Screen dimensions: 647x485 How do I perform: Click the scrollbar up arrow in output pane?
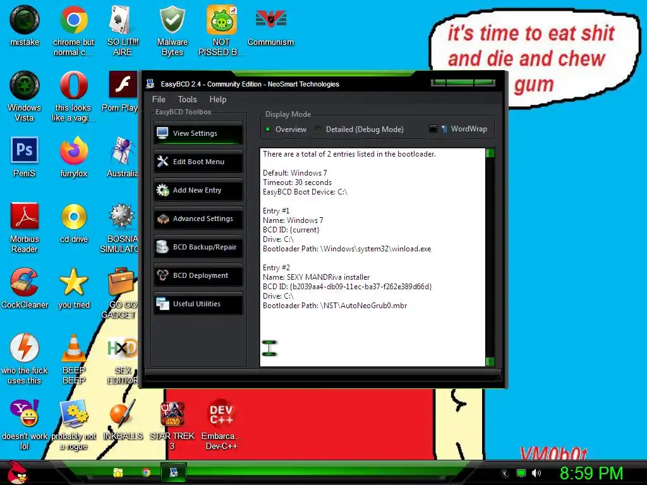tap(490, 153)
